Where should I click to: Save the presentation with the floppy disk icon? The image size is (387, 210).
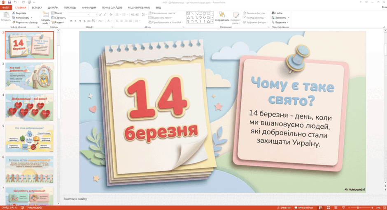tap(9, 2)
